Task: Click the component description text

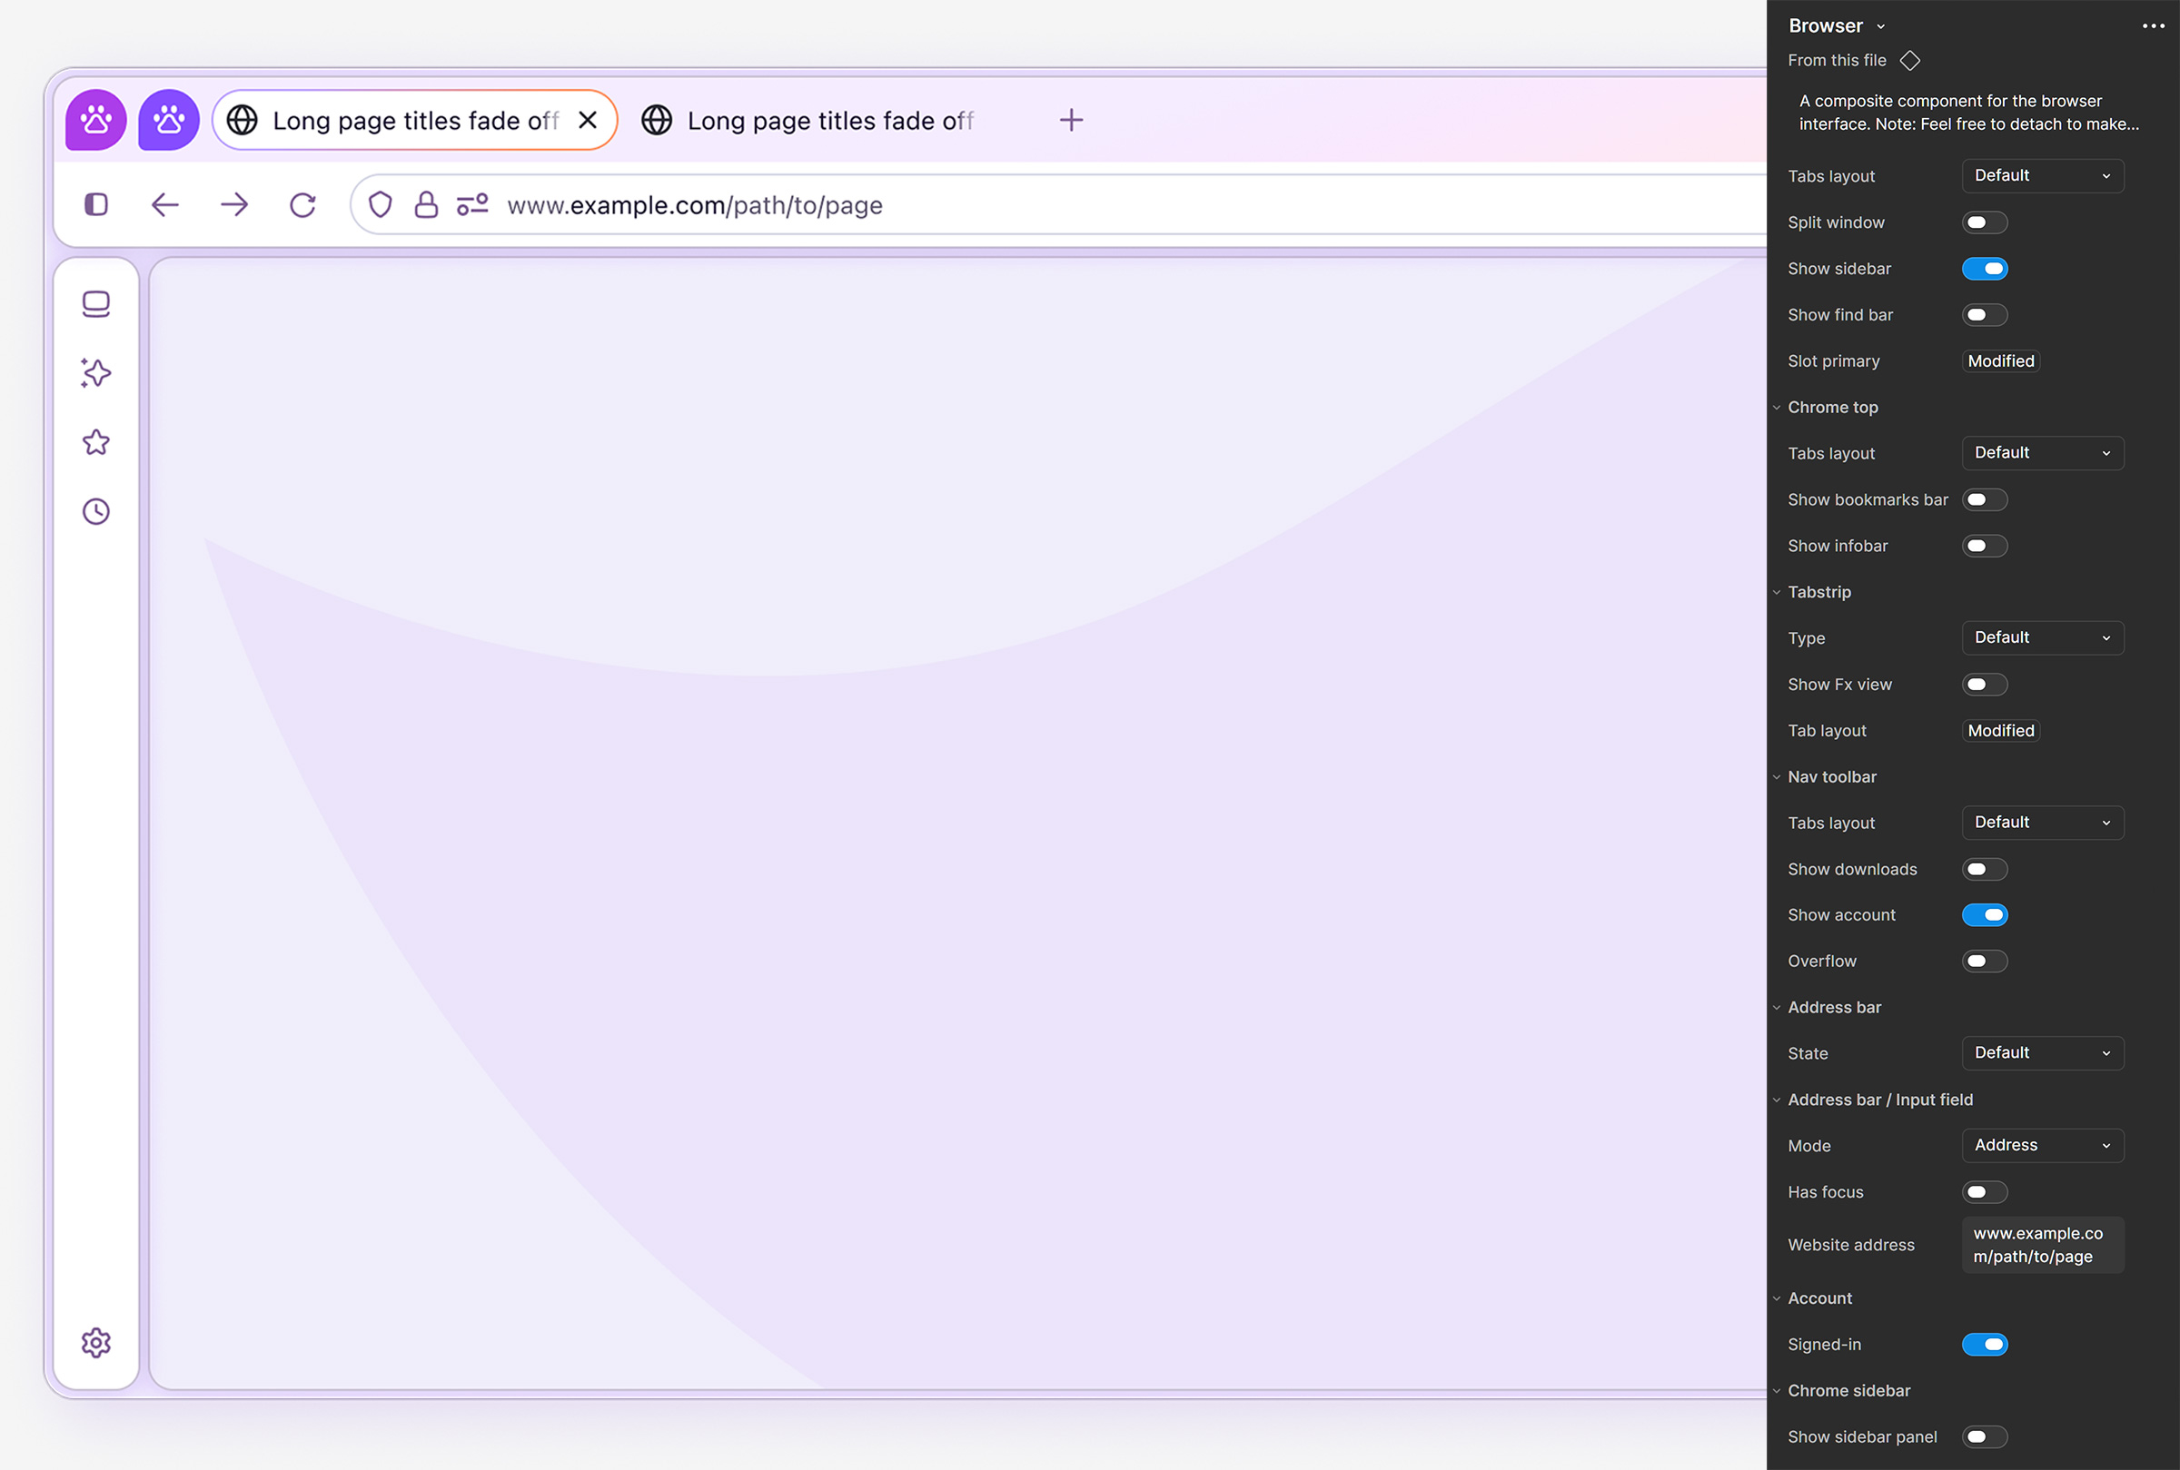Action: pos(1968,113)
